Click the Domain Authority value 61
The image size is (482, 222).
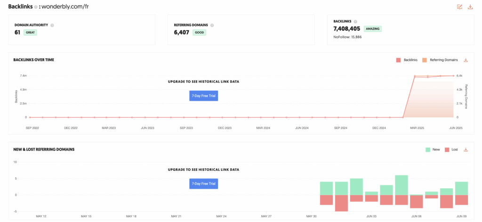[x=17, y=32]
